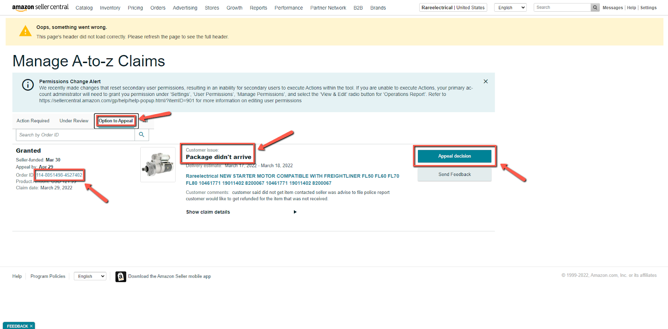Click the Order ID search magnifier icon
Screen dimensions: 668x329
click(x=142, y=135)
